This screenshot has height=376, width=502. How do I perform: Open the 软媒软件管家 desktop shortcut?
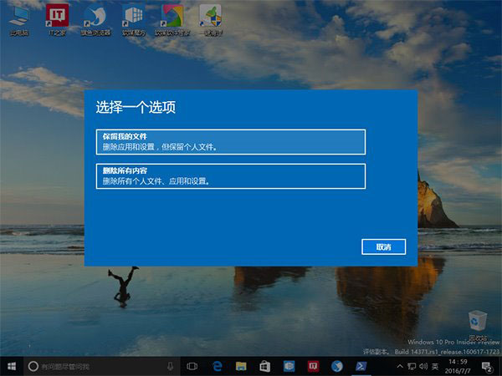point(172,20)
